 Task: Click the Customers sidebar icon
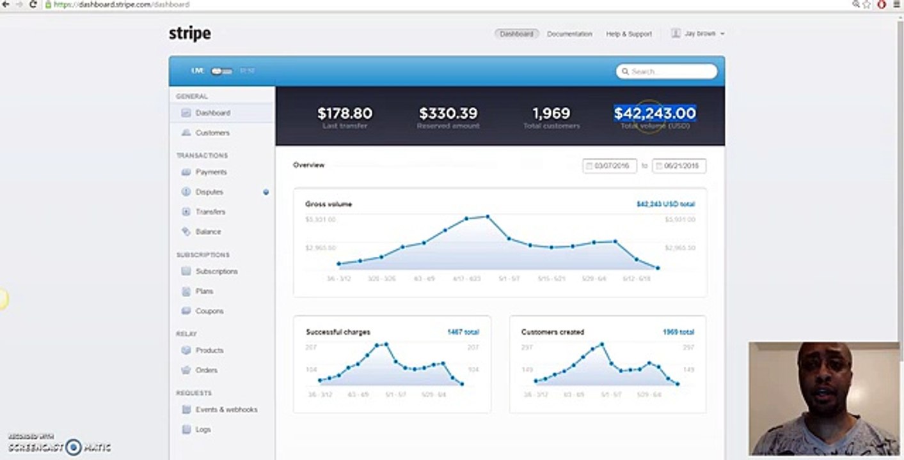186,133
